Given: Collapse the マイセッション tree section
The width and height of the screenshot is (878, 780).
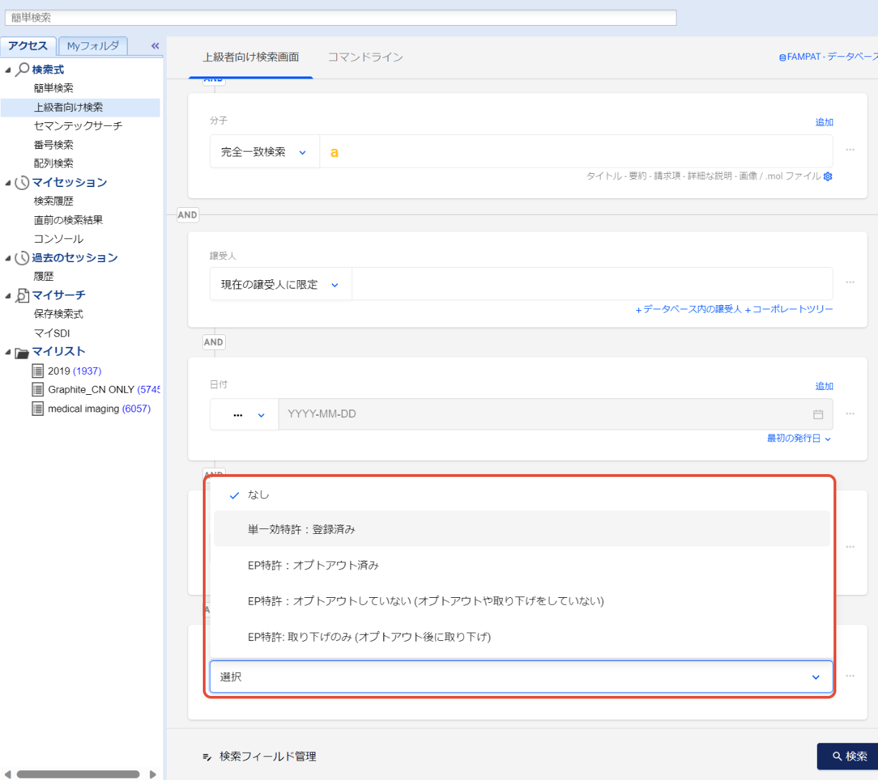Looking at the screenshot, I should (x=8, y=184).
